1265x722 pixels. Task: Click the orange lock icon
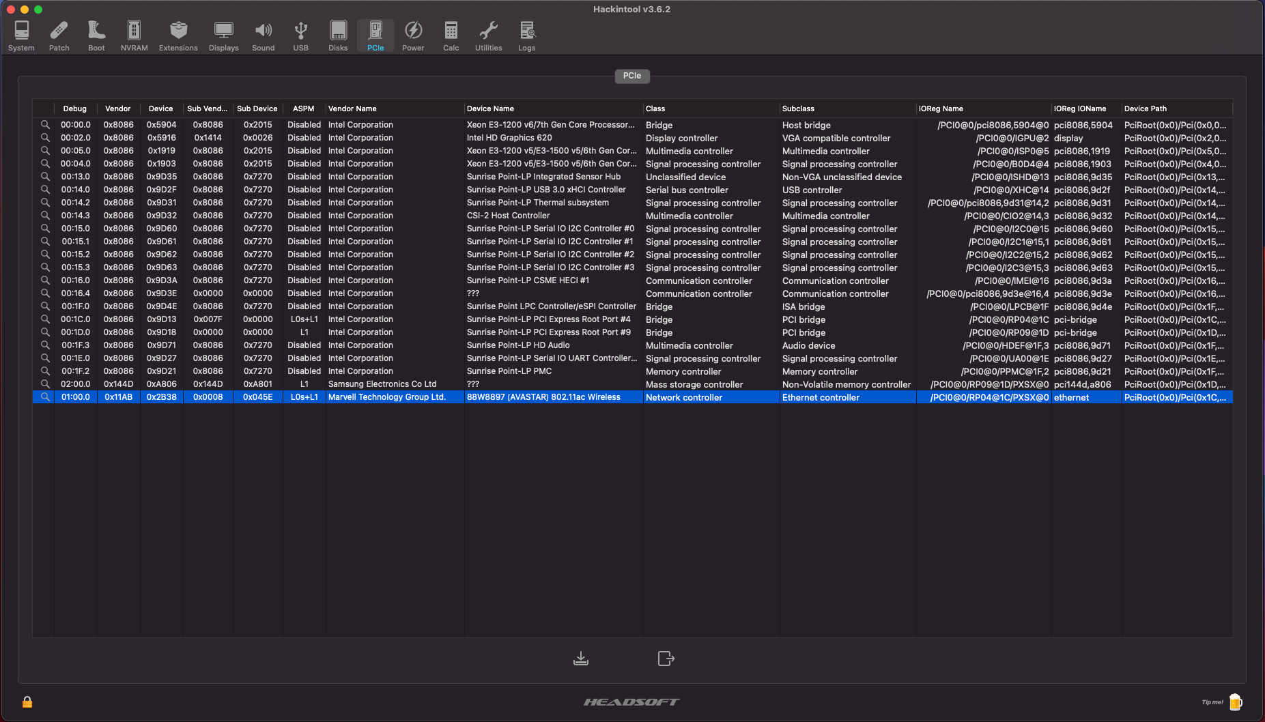point(27,702)
